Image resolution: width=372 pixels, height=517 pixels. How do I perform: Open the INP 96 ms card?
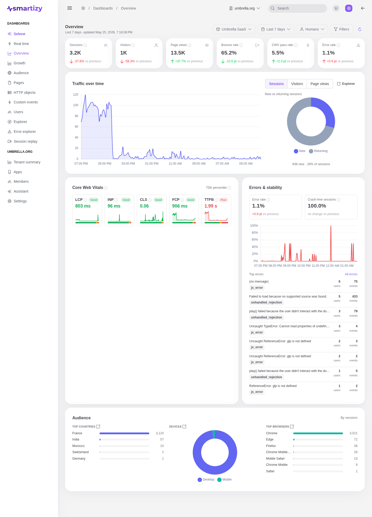pyautogui.click(x=119, y=210)
